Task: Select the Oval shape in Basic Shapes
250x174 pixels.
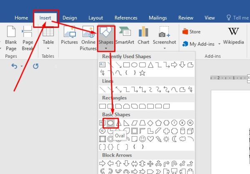Action: tap(110, 123)
